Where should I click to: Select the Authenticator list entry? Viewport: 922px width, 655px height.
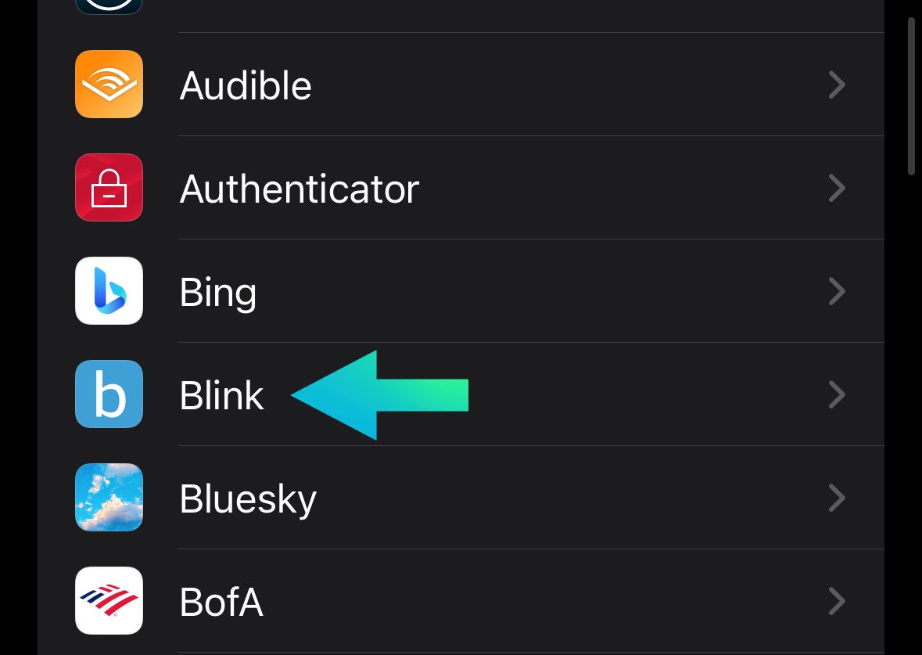[x=300, y=189]
